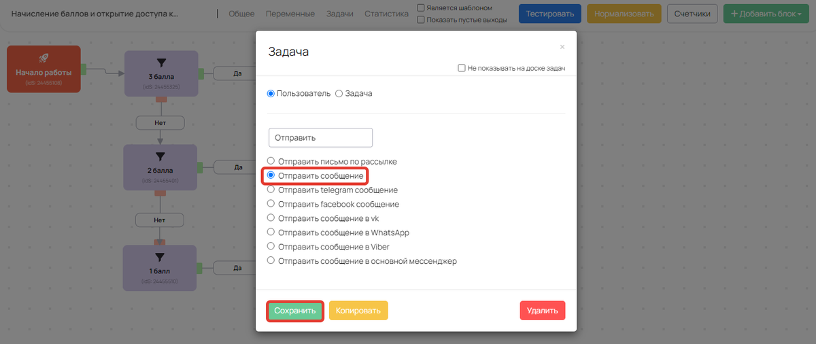Screen dimensions: 816x344
Task: Click the green output connector of Начало работы
Action: (x=84, y=69)
